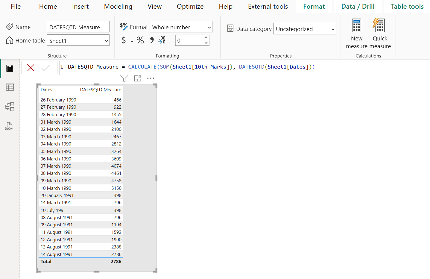Open the filter icon above the table visual
Screen dimensions: 430x279
124,78
